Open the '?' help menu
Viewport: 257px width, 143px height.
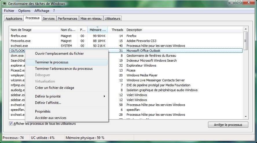tap(54, 11)
